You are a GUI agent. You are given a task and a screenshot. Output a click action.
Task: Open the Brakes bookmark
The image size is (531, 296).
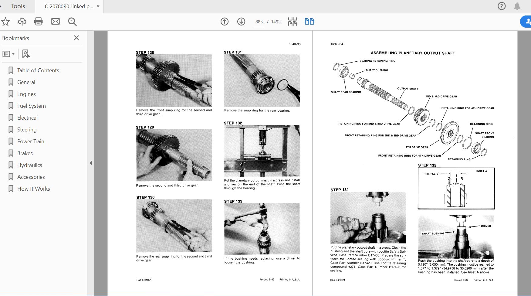click(25, 153)
